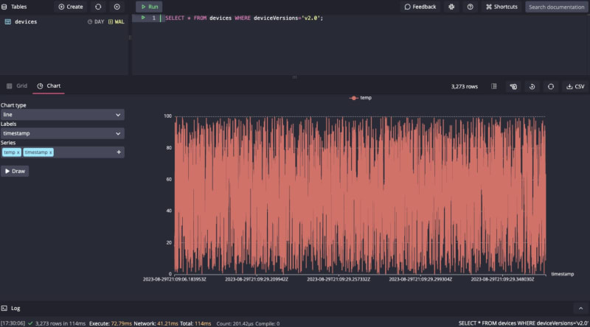Click the Series input field

click(63, 152)
